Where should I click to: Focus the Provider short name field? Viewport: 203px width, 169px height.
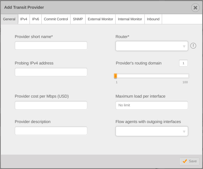pos(51,45)
